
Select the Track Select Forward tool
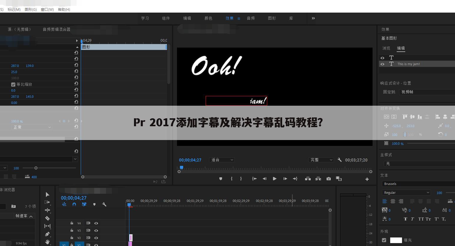pos(47,202)
